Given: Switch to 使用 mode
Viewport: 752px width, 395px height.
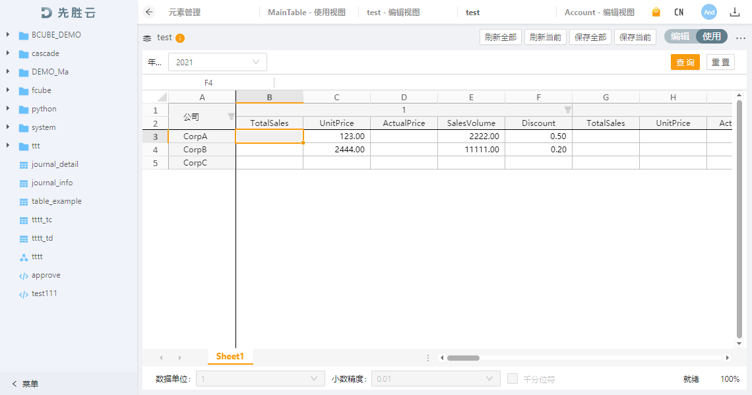Looking at the screenshot, I should pyautogui.click(x=712, y=37).
